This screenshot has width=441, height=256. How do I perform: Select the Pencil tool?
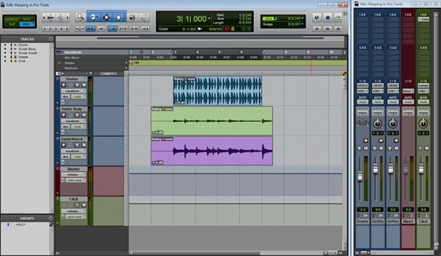point(144,17)
